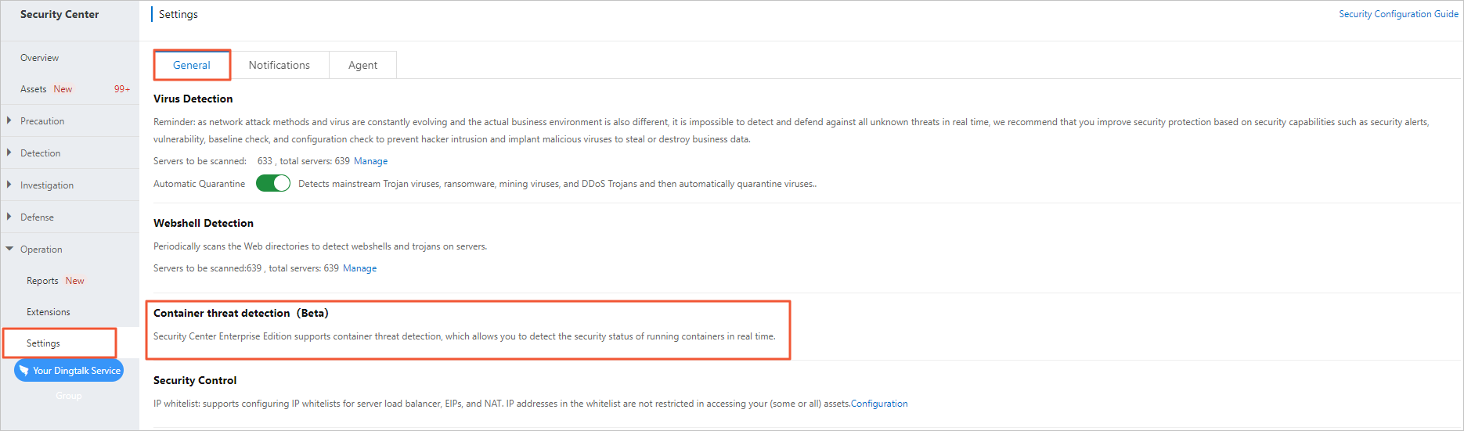Expand the Detection menu arrow
The height and width of the screenshot is (431, 1464).
[x=9, y=153]
